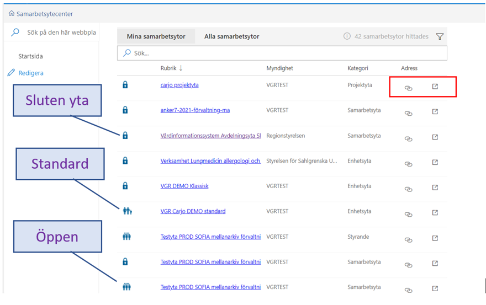Click the filter funnel icon
This screenshot has height=305, width=486.
(x=440, y=37)
